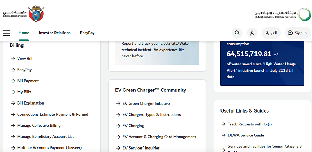The image size is (312, 152).
Task: Click the Useful Links & Guides heading
Action: click(x=244, y=111)
